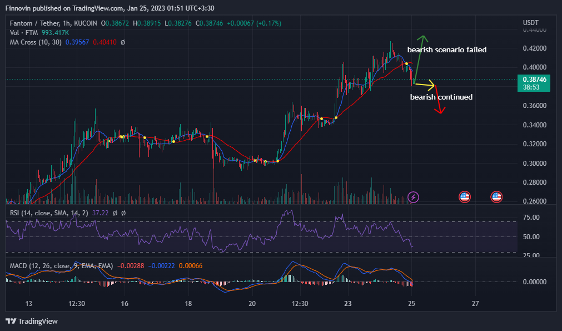The width and height of the screenshot is (562, 331).
Task: Open the second US flag economic event
Action: [x=496, y=197]
